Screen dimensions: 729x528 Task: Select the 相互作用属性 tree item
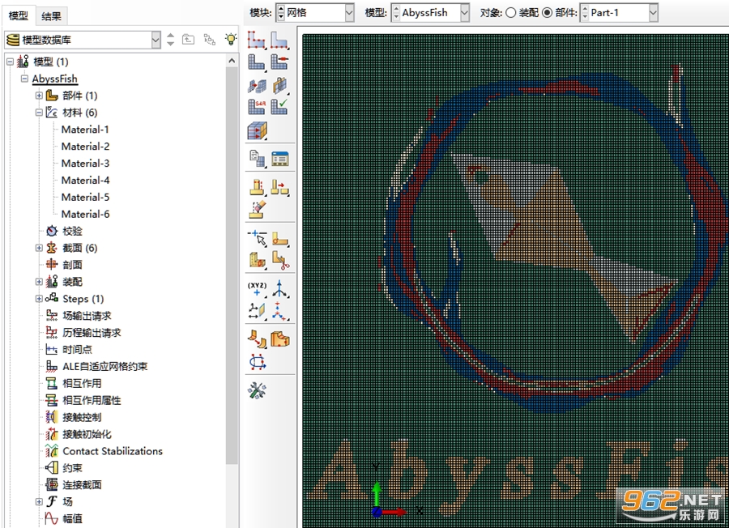click(92, 400)
